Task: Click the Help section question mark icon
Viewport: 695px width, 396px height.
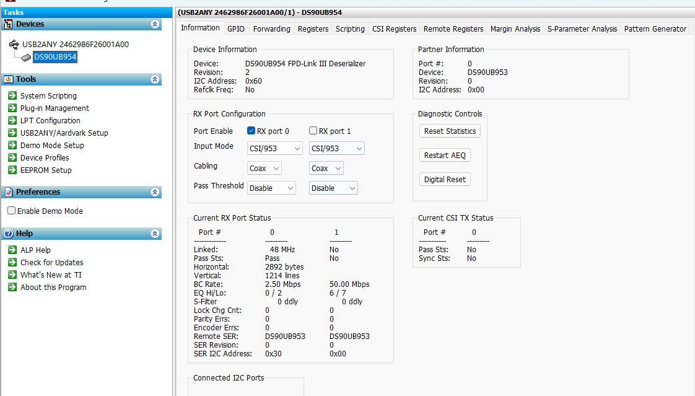Action: [9, 234]
